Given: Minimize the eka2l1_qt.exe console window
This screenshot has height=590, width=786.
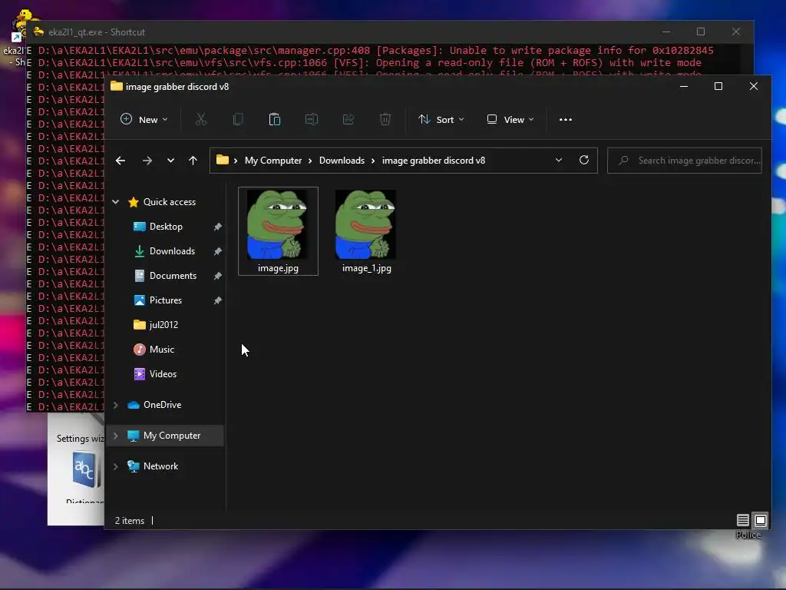Looking at the screenshot, I should click(x=666, y=31).
